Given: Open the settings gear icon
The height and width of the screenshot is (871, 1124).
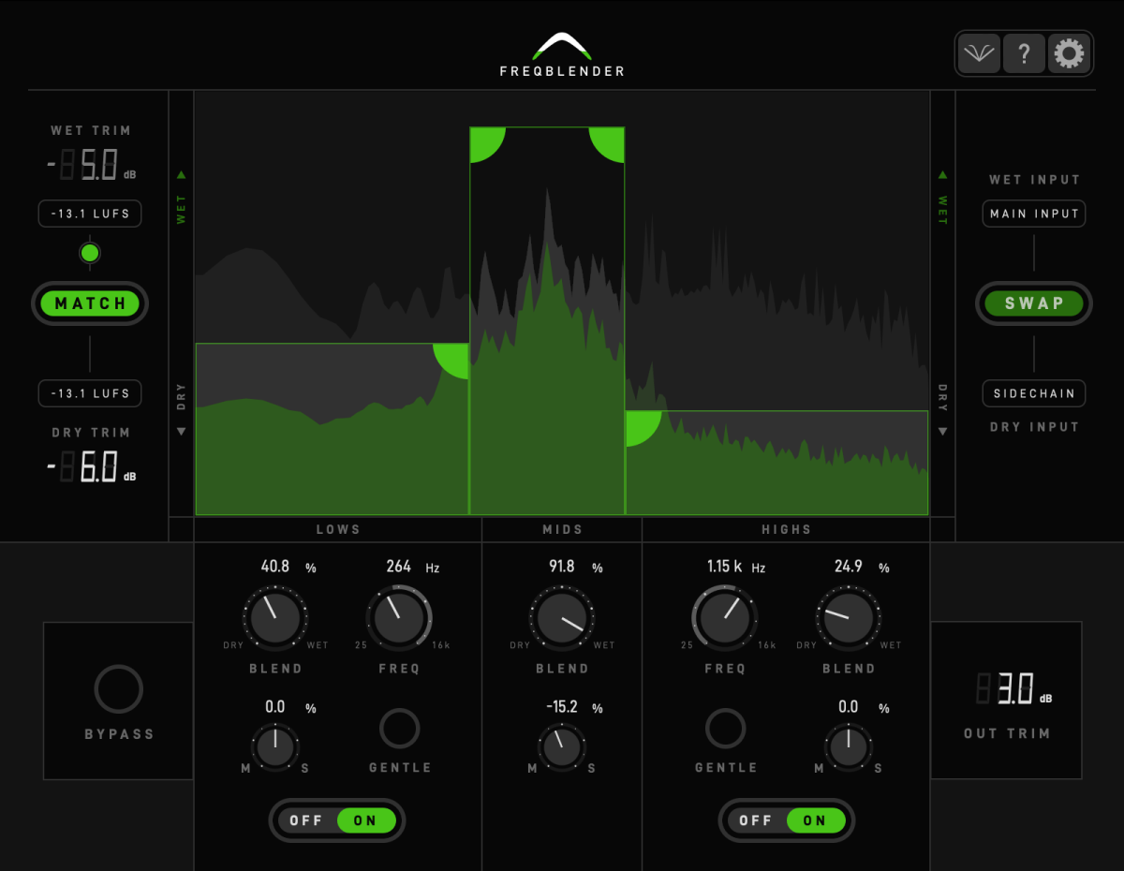Looking at the screenshot, I should pyautogui.click(x=1069, y=54).
